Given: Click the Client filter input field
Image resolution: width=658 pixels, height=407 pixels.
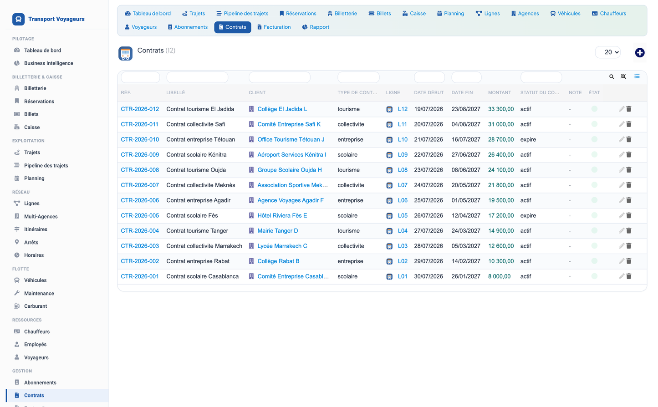Looking at the screenshot, I should point(280,77).
